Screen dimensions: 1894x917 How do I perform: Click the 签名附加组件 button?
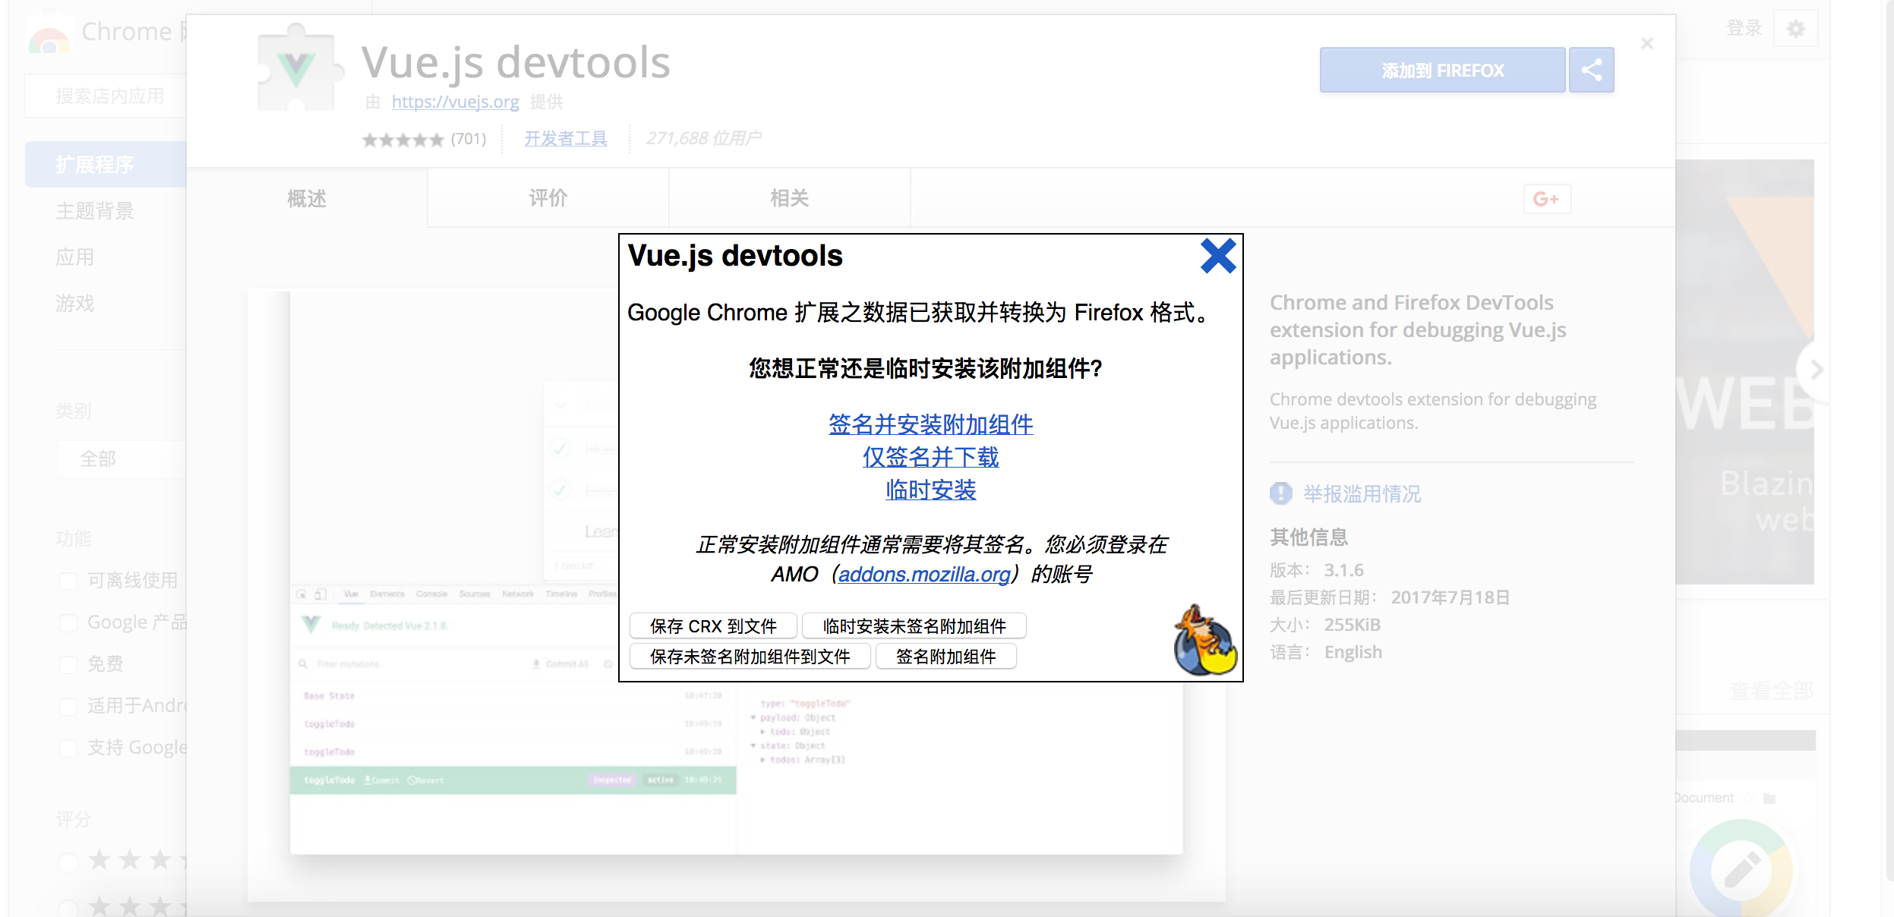[x=945, y=657]
